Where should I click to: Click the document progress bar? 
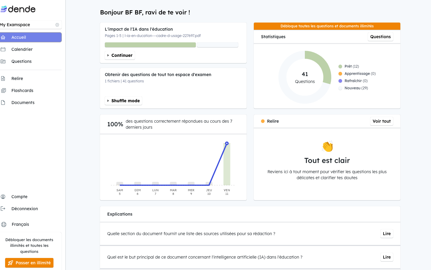click(x=171, y=45)
